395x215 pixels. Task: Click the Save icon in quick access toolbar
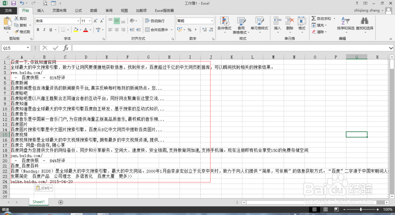pyautogui.click(x=13, y=3)
